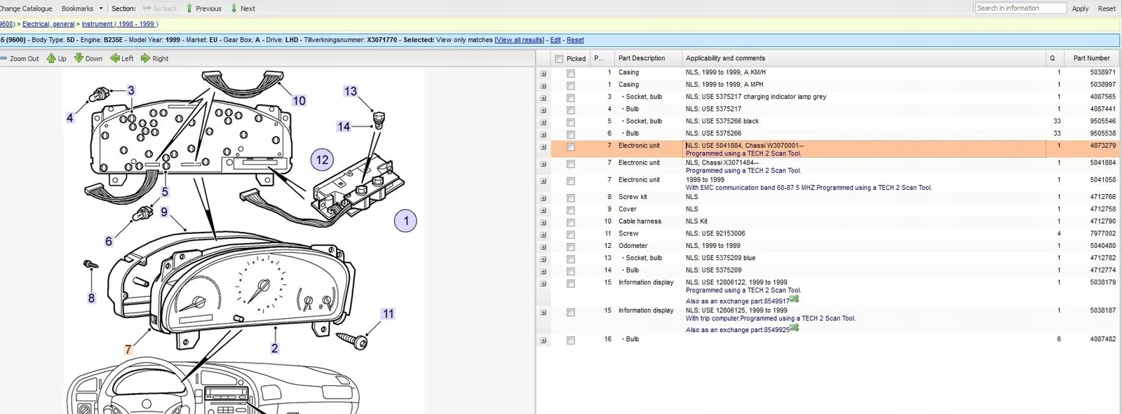Screen dimensions: 1122x414
Task: Expand the Screw kit row
Action: 543,198
